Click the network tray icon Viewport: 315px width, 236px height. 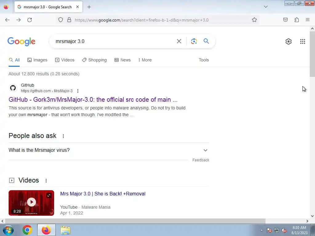point(277,230)
